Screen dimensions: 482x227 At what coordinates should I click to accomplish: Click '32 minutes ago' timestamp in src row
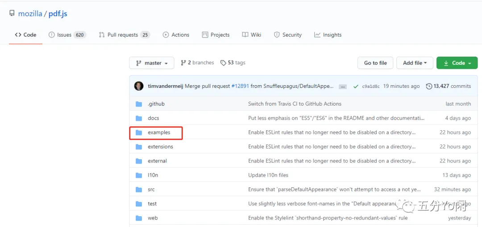pos(453,190)
